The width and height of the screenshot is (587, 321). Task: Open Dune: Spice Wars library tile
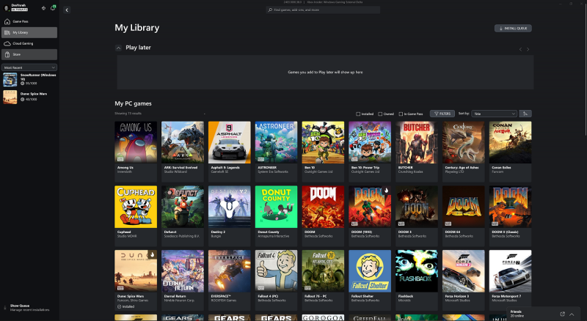coord(136,280)
